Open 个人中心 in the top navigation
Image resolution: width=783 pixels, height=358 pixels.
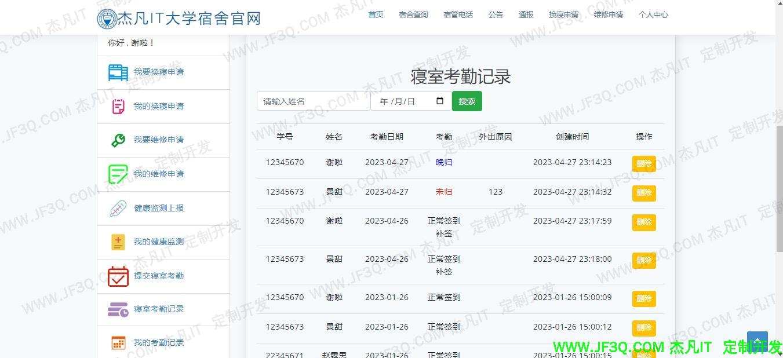pyautogui.click(x=653, y=15)
